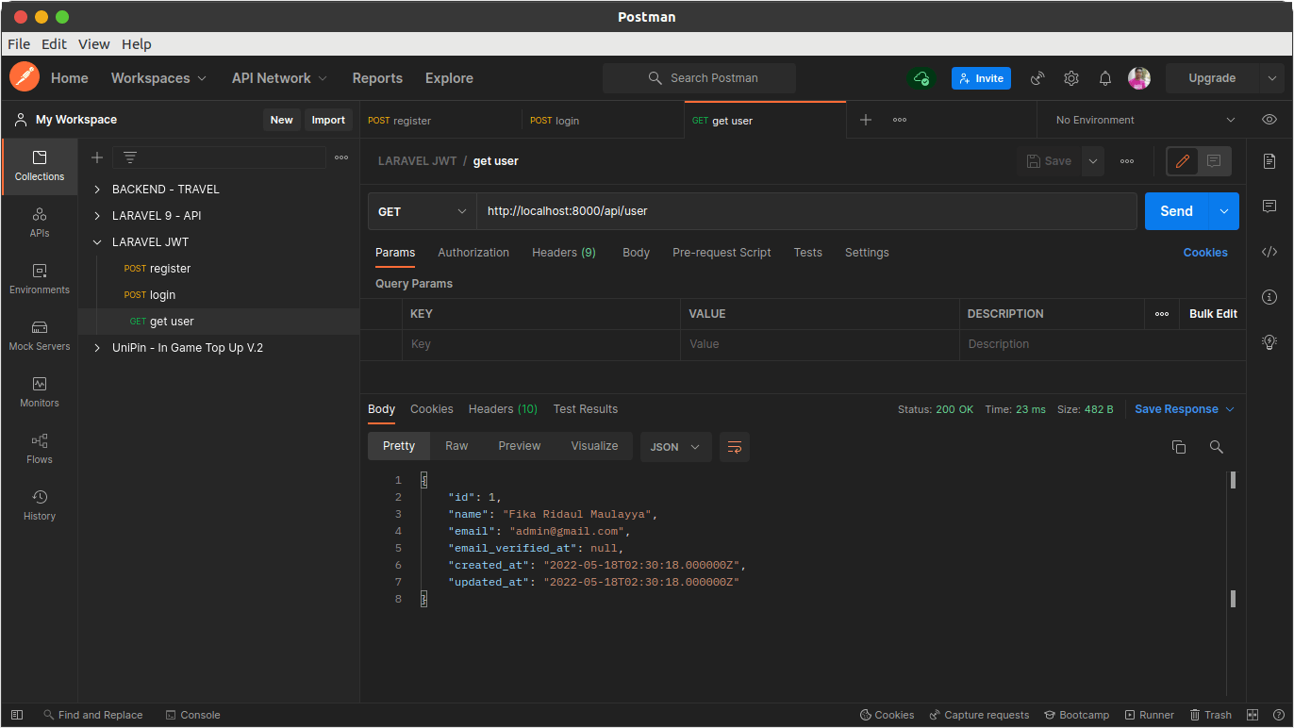
Task: Copy response body using copy icon
Action: coord(1178,447)
